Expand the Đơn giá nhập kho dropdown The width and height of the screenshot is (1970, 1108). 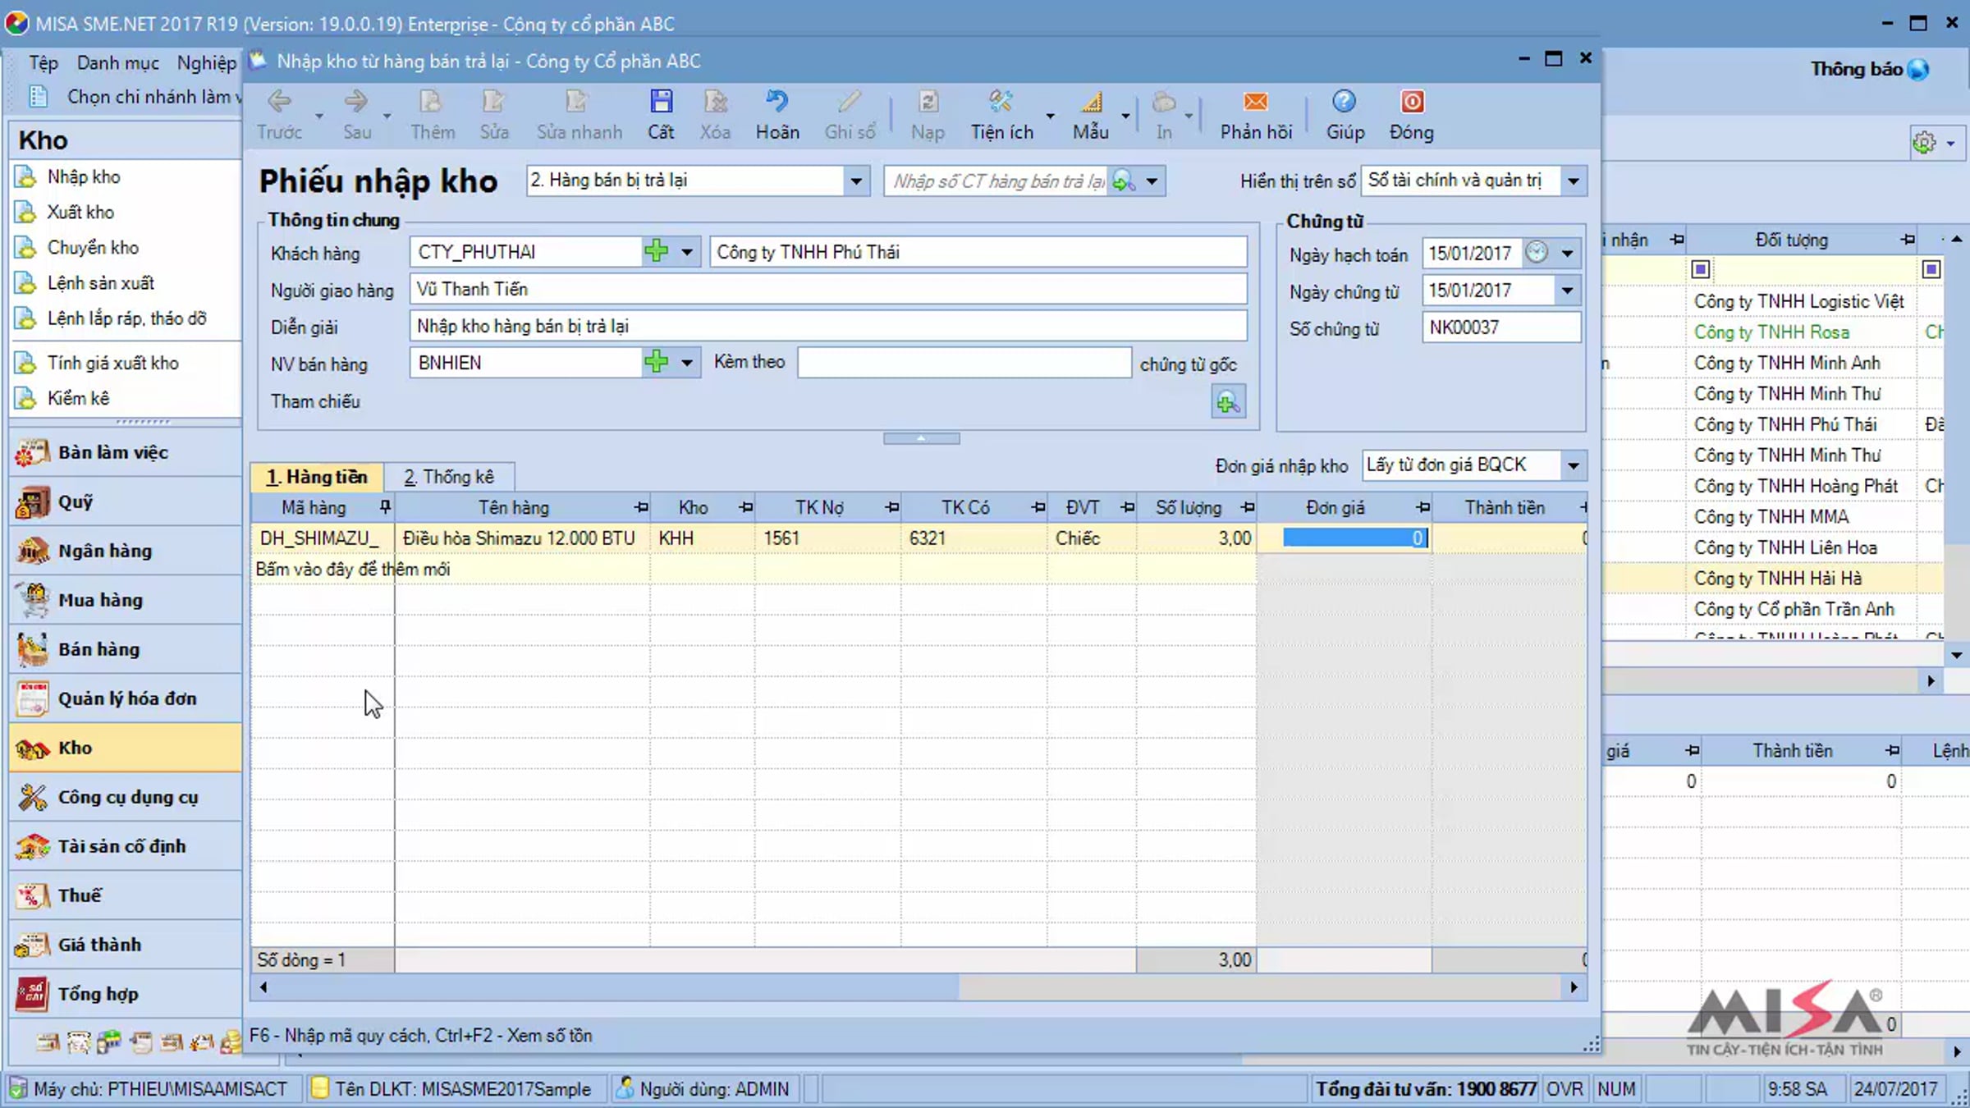1574,465
